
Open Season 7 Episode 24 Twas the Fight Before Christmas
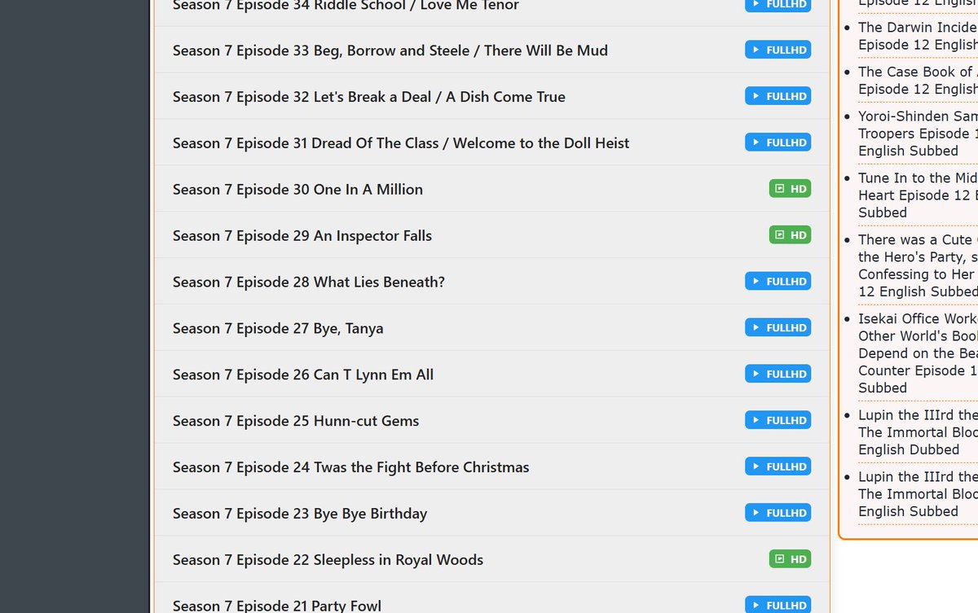click(351, 468)
